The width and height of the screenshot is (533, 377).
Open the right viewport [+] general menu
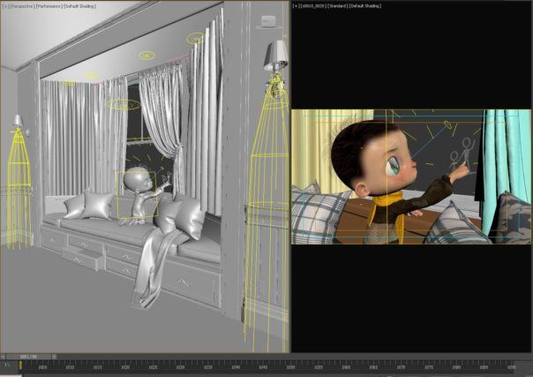(296, 4)
